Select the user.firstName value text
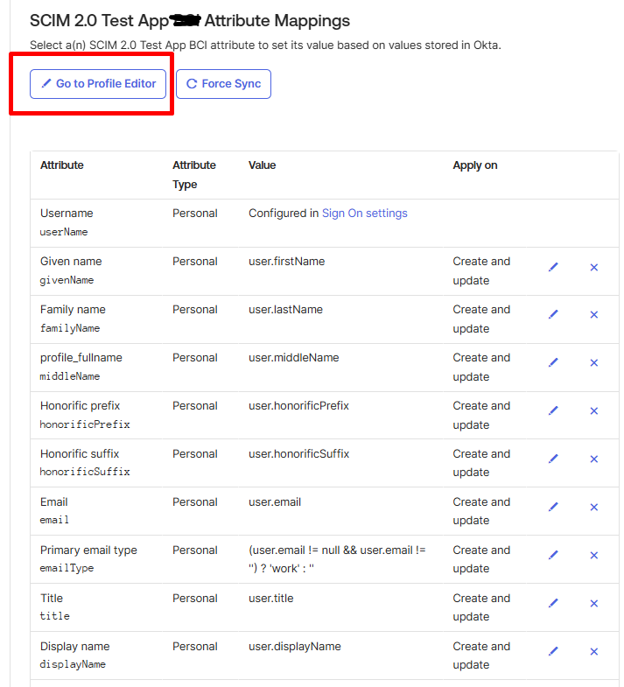 pyautogui.click(x=286, y=262)
